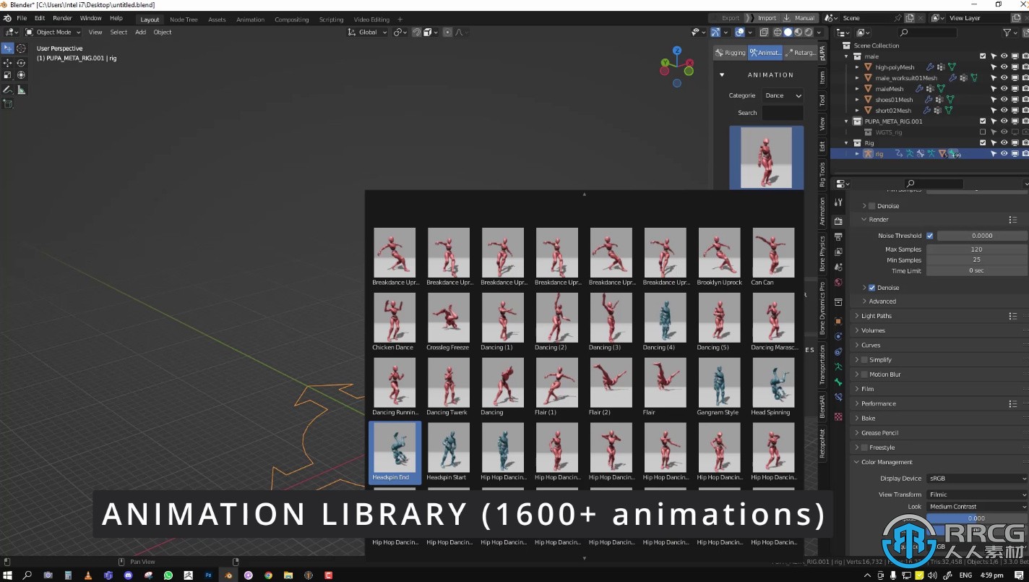Expand short02Mesh tree item
1029x582 pixels.
[x=858, y=111]
